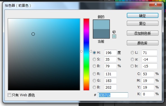The width and height of the screenshot is (166, 106).
Task: Click the out-of-gamut cube warning icon
Action: pyautogui.click(x=114, y=32)
